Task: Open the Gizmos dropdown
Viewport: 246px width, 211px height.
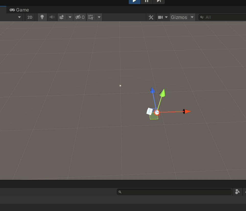Action: (x=192, y=17)
